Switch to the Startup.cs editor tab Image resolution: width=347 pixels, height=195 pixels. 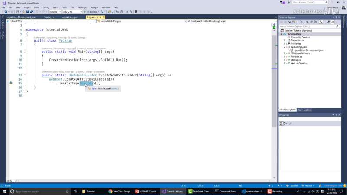pyautogui.click(x=49, y=17)
